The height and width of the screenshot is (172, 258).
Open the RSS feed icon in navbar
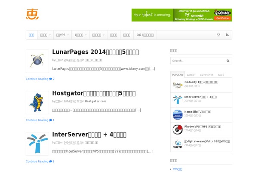click(227, 35)
